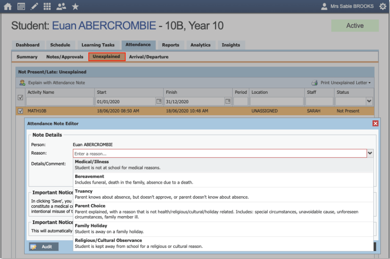The height and width of the screenshot is (259, 390).
Task: Click Explain with Attendance Note
Action: [x=52, y=83]
